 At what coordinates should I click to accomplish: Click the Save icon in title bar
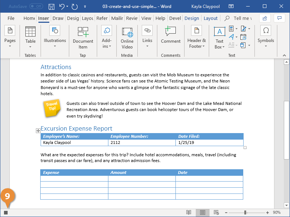pyautogui.click(x=51, y=7)
